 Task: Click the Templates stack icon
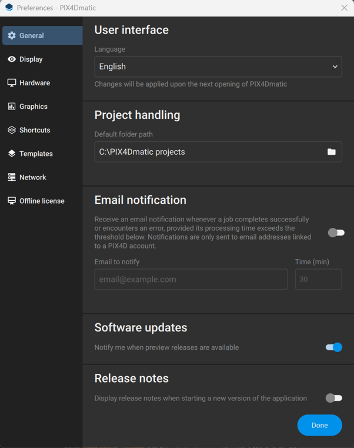pyautogui.click(x=12, y=154)
